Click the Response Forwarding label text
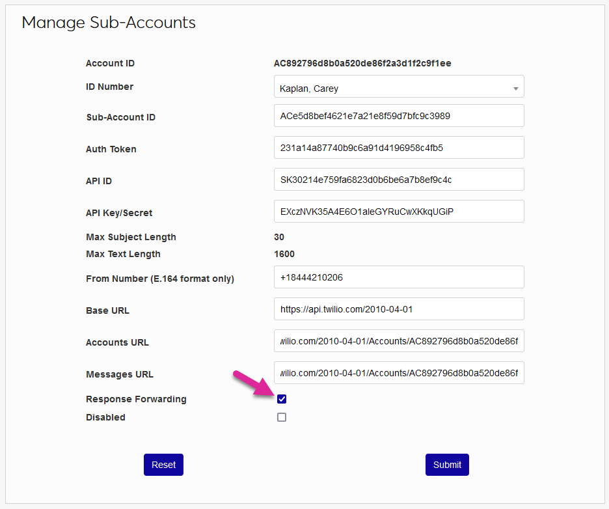 click(136, 399)
